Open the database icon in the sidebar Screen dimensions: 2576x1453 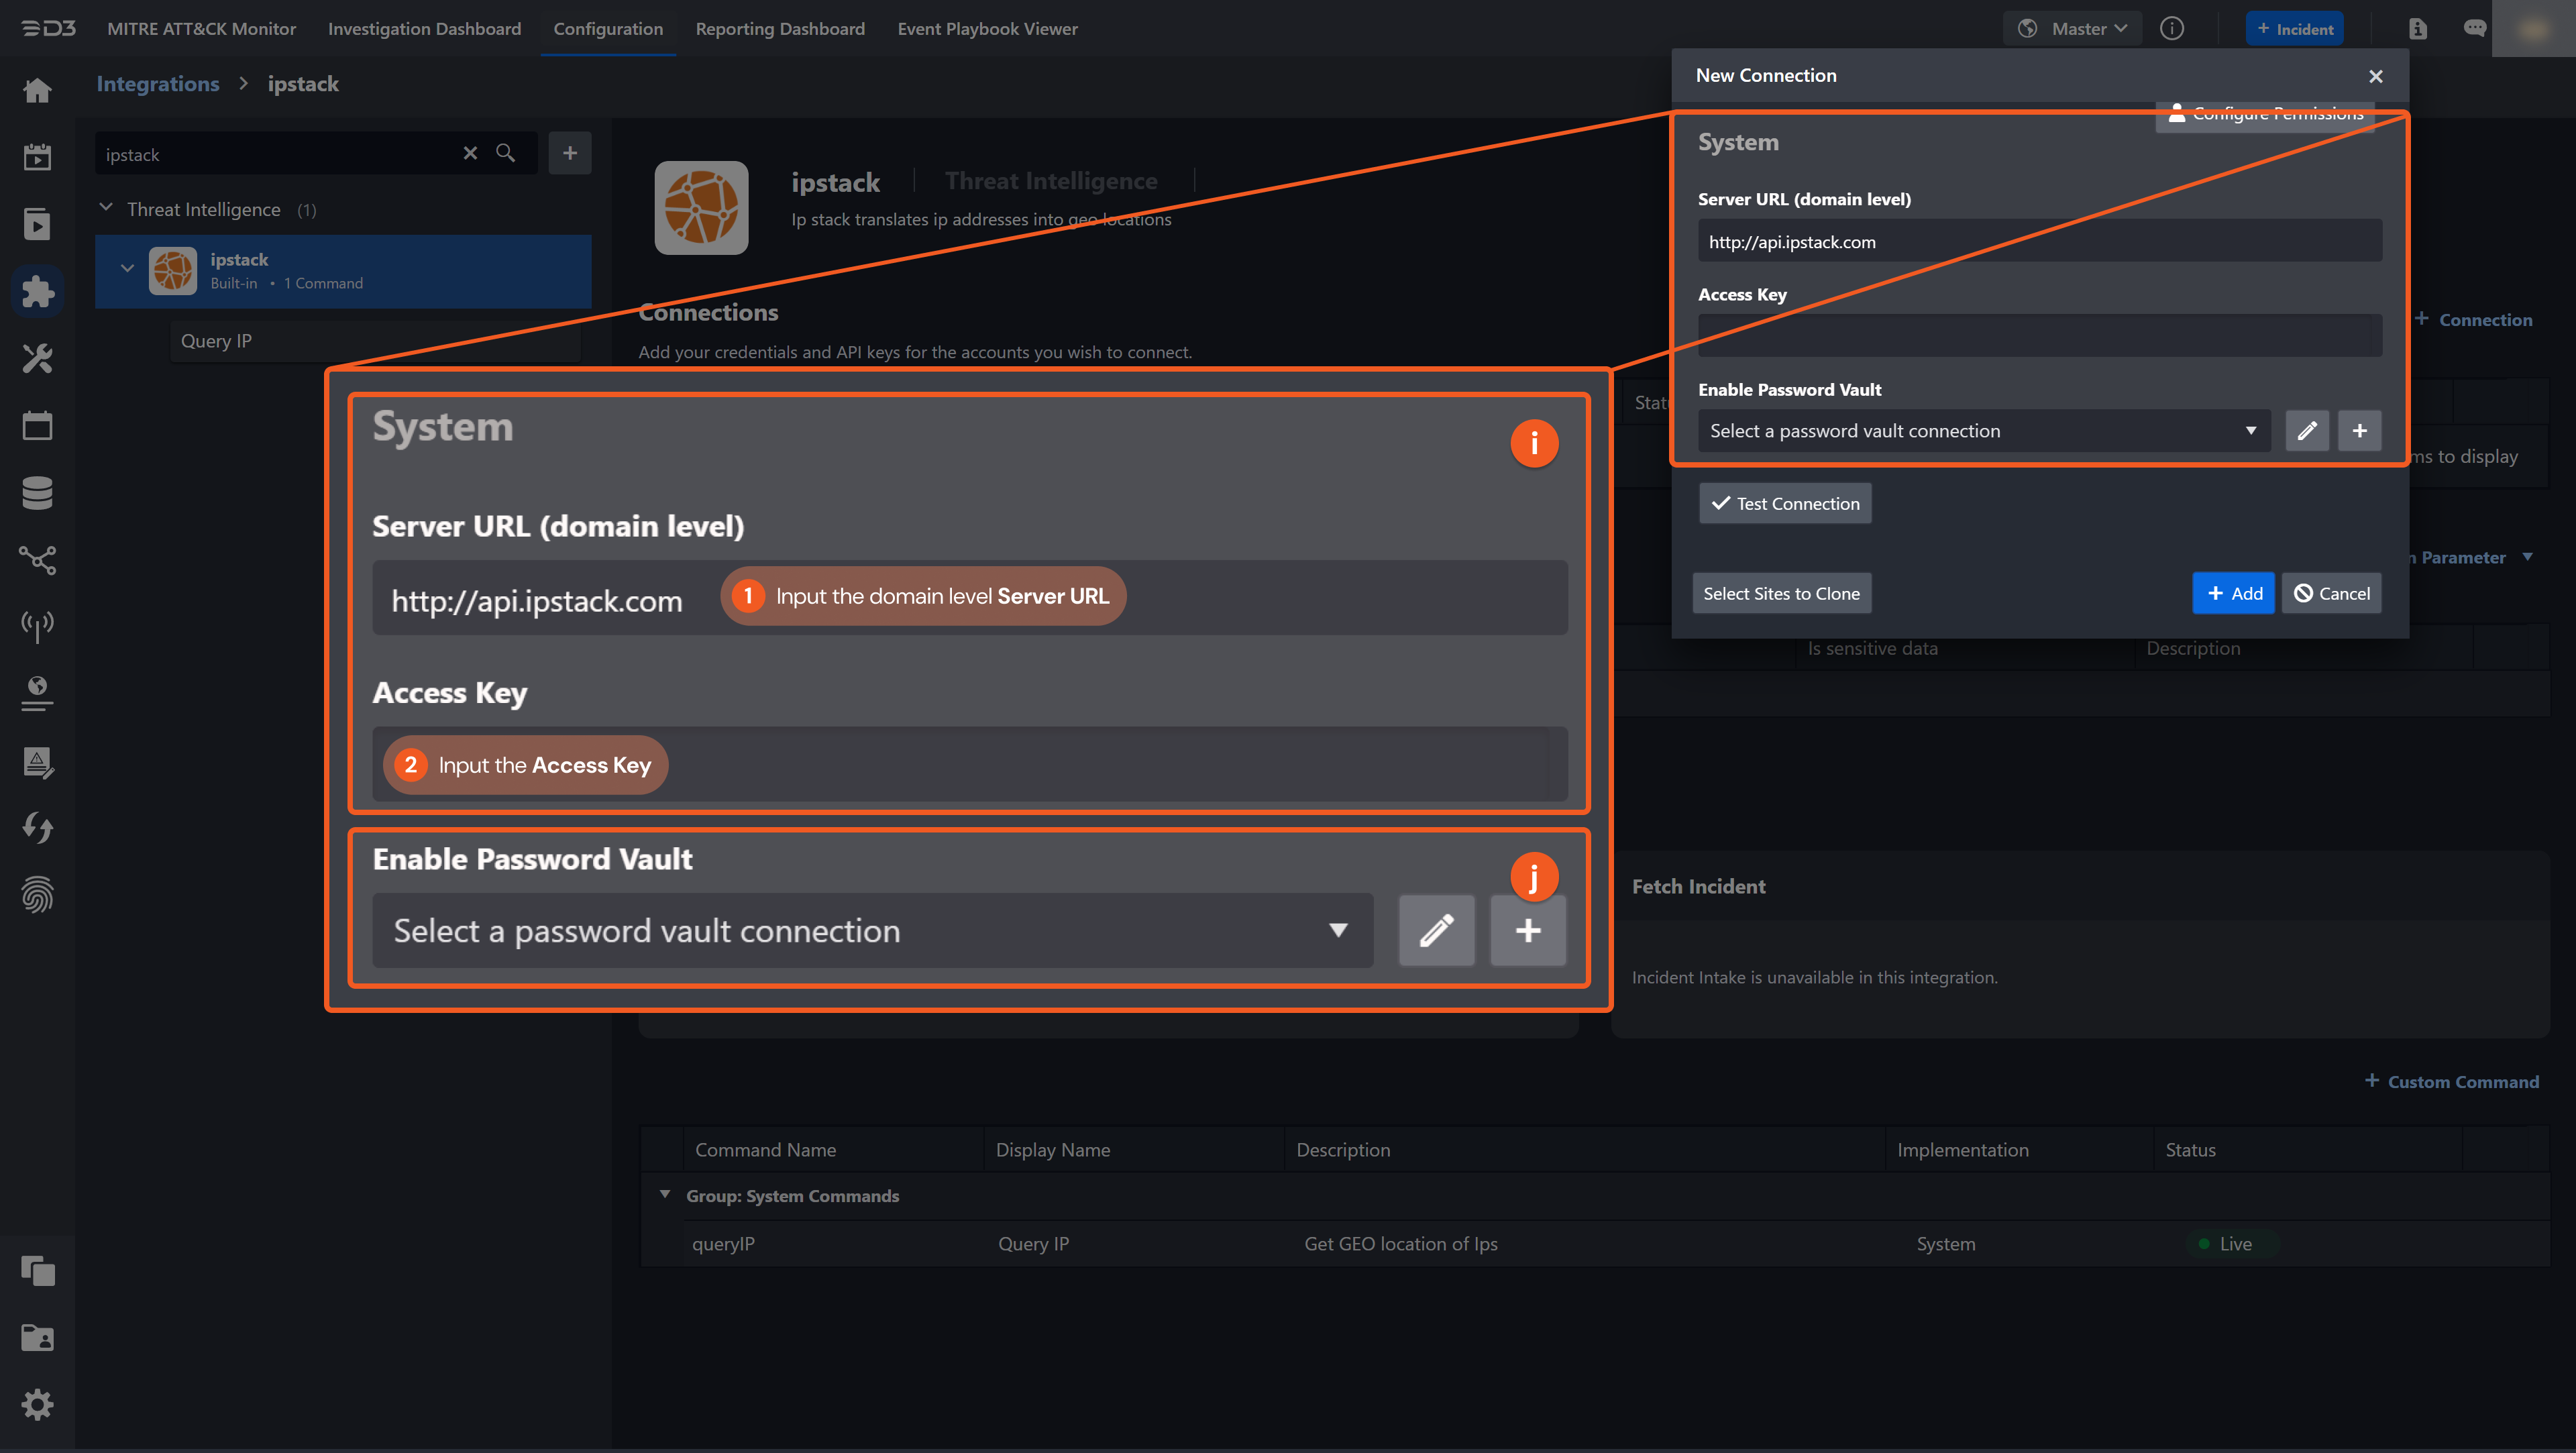[x=37, y=493]
